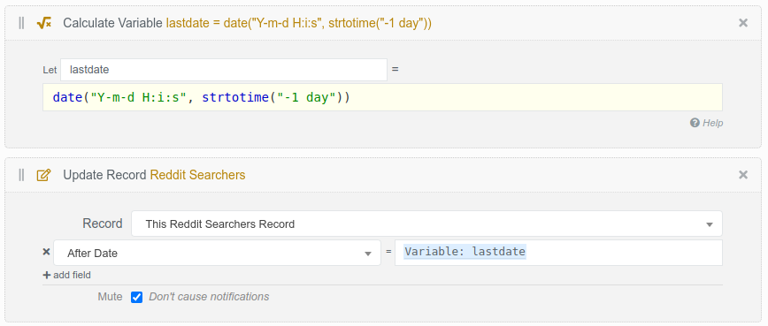Click the square-root Calculate Variable icon
The height and width of the screenshot is (326, 768).
[x=44, y=23]
